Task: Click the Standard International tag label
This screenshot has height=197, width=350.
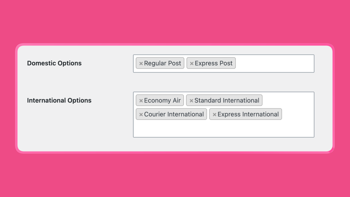Action: coord(227,101)
